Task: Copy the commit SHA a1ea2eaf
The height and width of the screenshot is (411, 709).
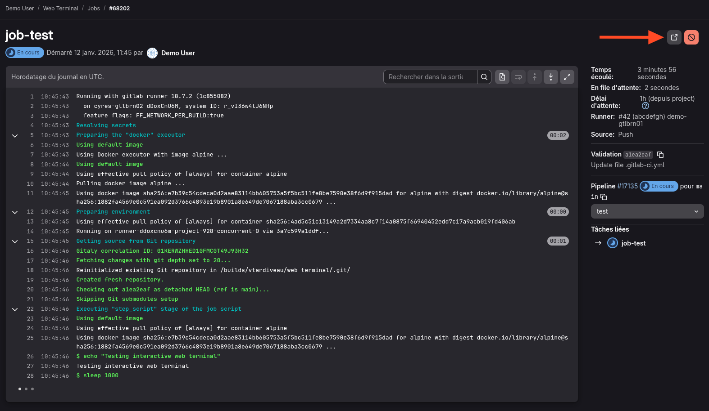Action: coord(660,155)
